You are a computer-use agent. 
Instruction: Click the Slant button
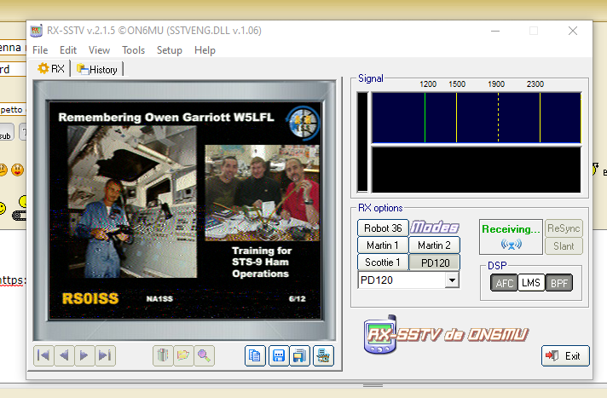[x=564, y=245]
